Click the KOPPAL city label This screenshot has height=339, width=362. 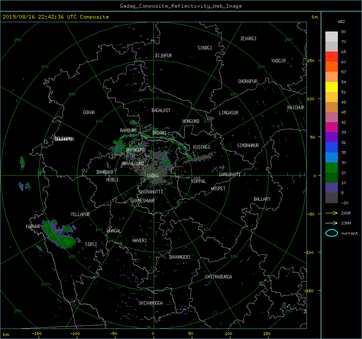tap(199, 181)
